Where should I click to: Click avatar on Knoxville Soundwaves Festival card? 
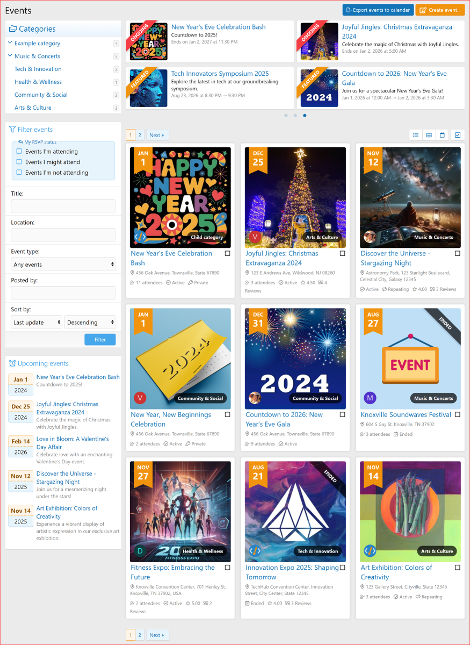pyautogui.click(x=370, y=398)
